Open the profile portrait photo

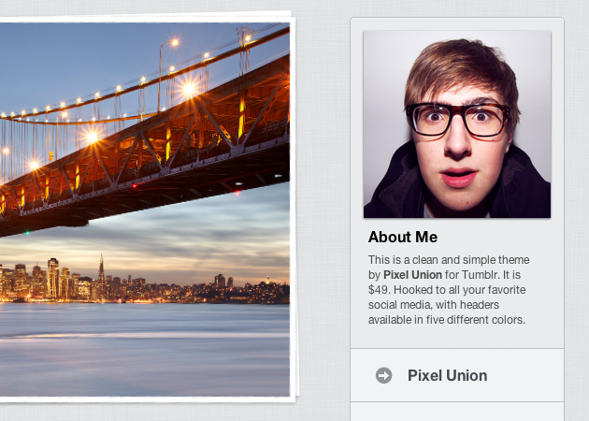(457, 124)
